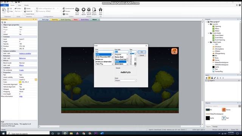This screenshot has width=242, height=136.
Task: Click the Select All icon
Action: pos(25,11)
